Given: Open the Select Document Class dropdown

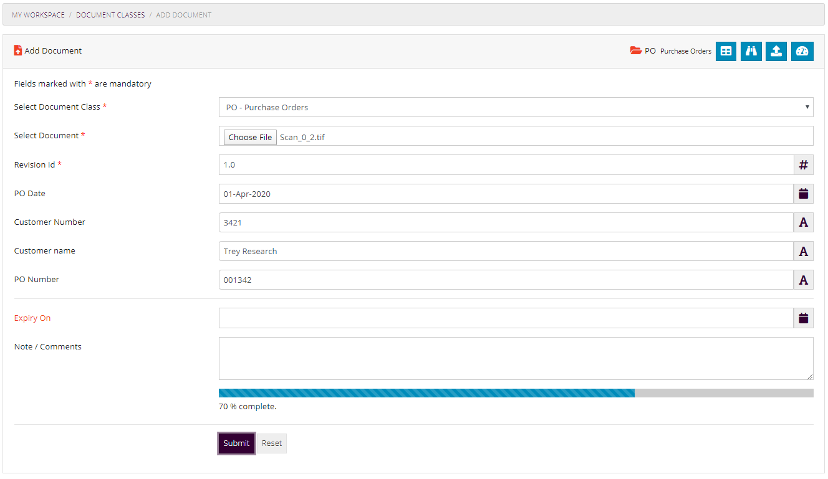Looking at the screenshot, I should 516,107.
